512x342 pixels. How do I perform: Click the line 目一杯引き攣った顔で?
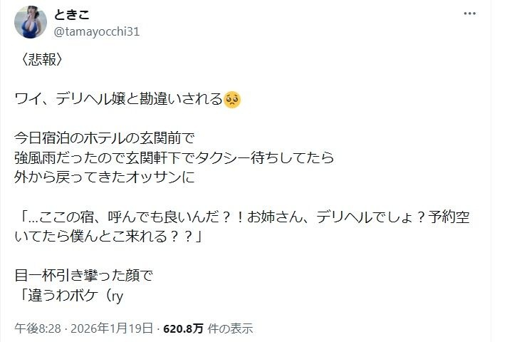tap(83, 276)
